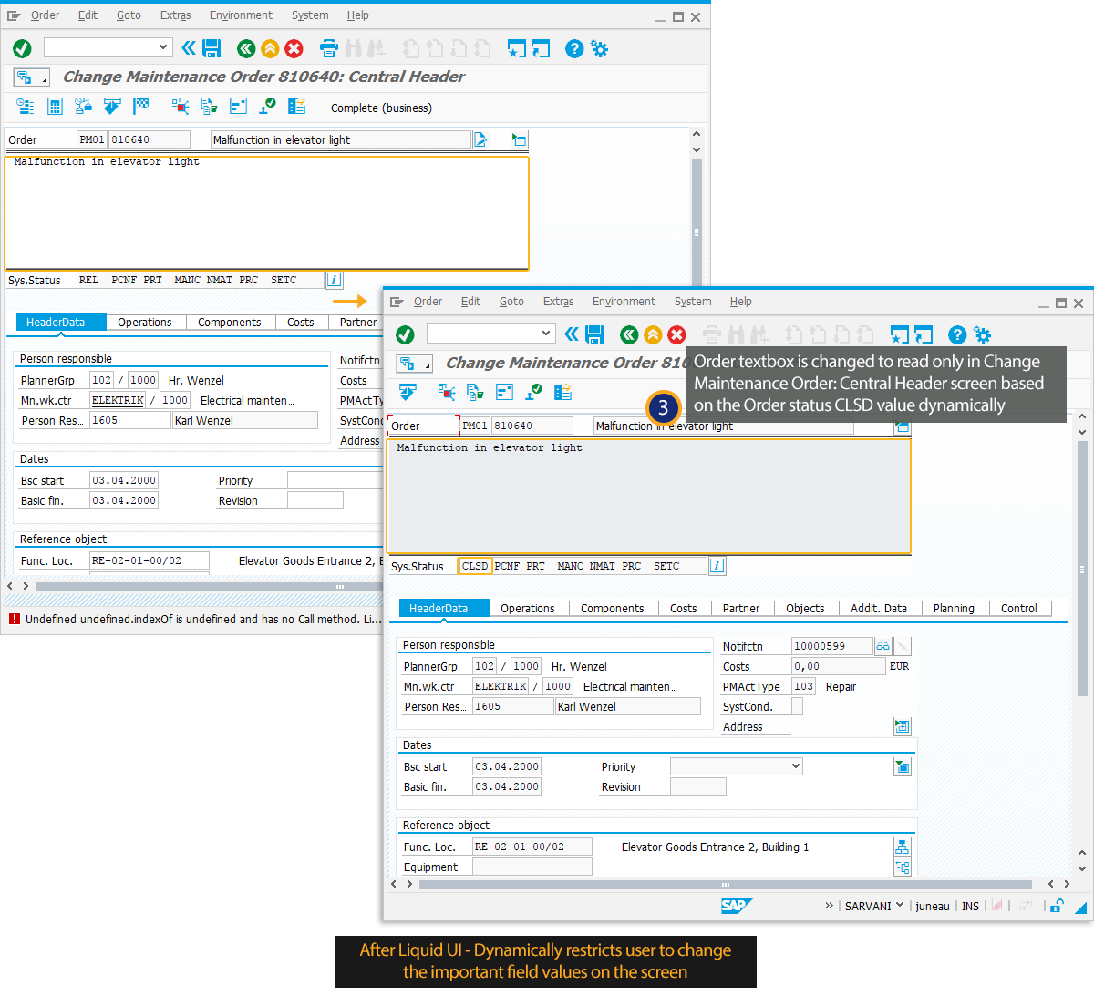Click order description field in back window
The width and height of the screenshot is (1094, 1006).
pos(341,139)
